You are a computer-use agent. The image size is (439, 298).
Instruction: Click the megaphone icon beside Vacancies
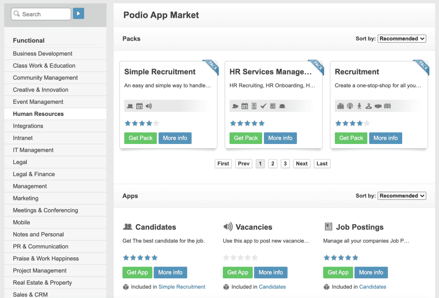click(228, 227)
